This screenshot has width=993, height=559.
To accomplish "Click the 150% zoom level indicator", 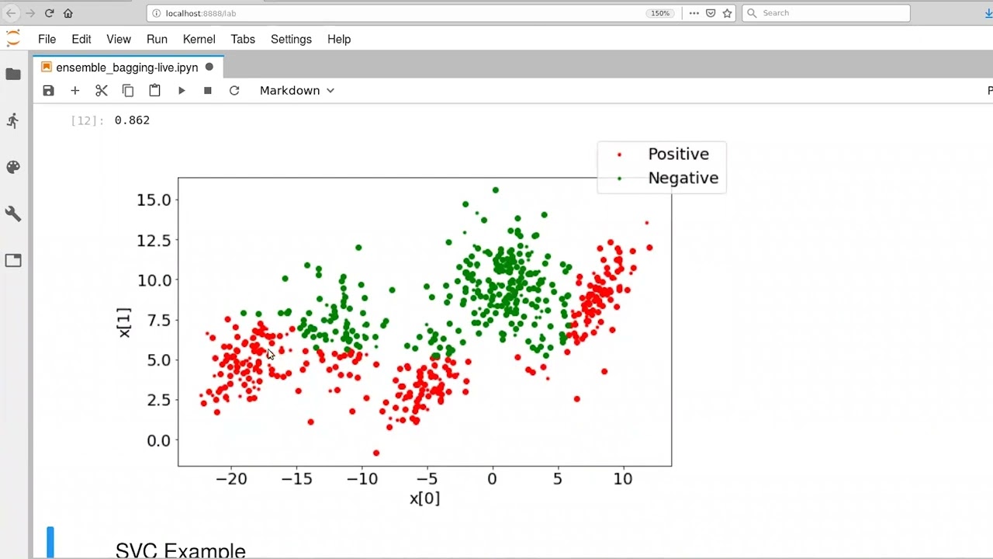I will pyautogui.click(x=660, y=13).
